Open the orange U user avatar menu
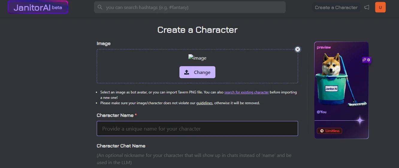 pyautogui.click(x=380, y=7)
